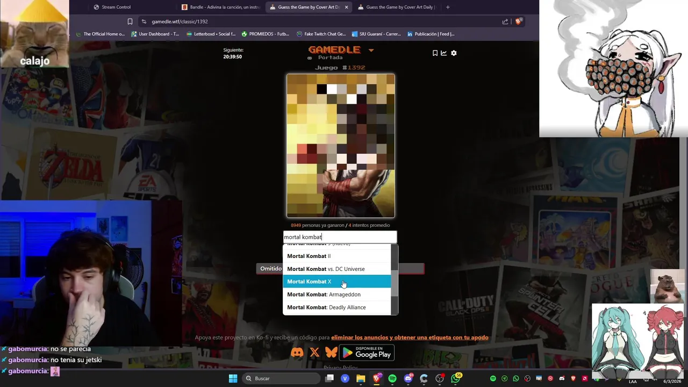Select 'Mortal Kombat vs. DC Universe' suggestion

pos(337,269)
